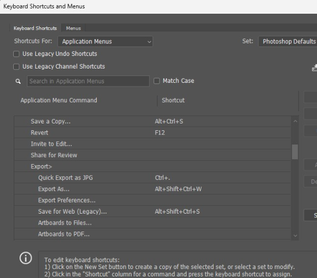Select the Export Preferences... row
This screenshot has width=317, height=278.
pos(153,200)
